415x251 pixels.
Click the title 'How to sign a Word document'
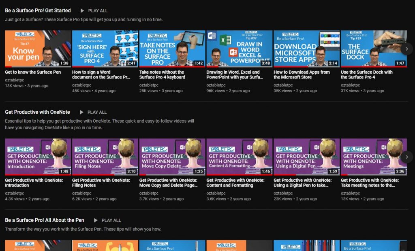tap(101, 74)
